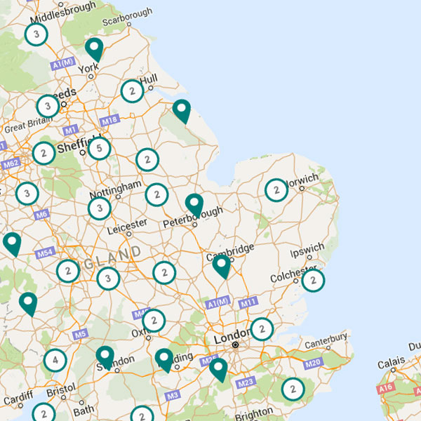
Task: Click the pin left of the M54 shield
Action: click(12, 245)
